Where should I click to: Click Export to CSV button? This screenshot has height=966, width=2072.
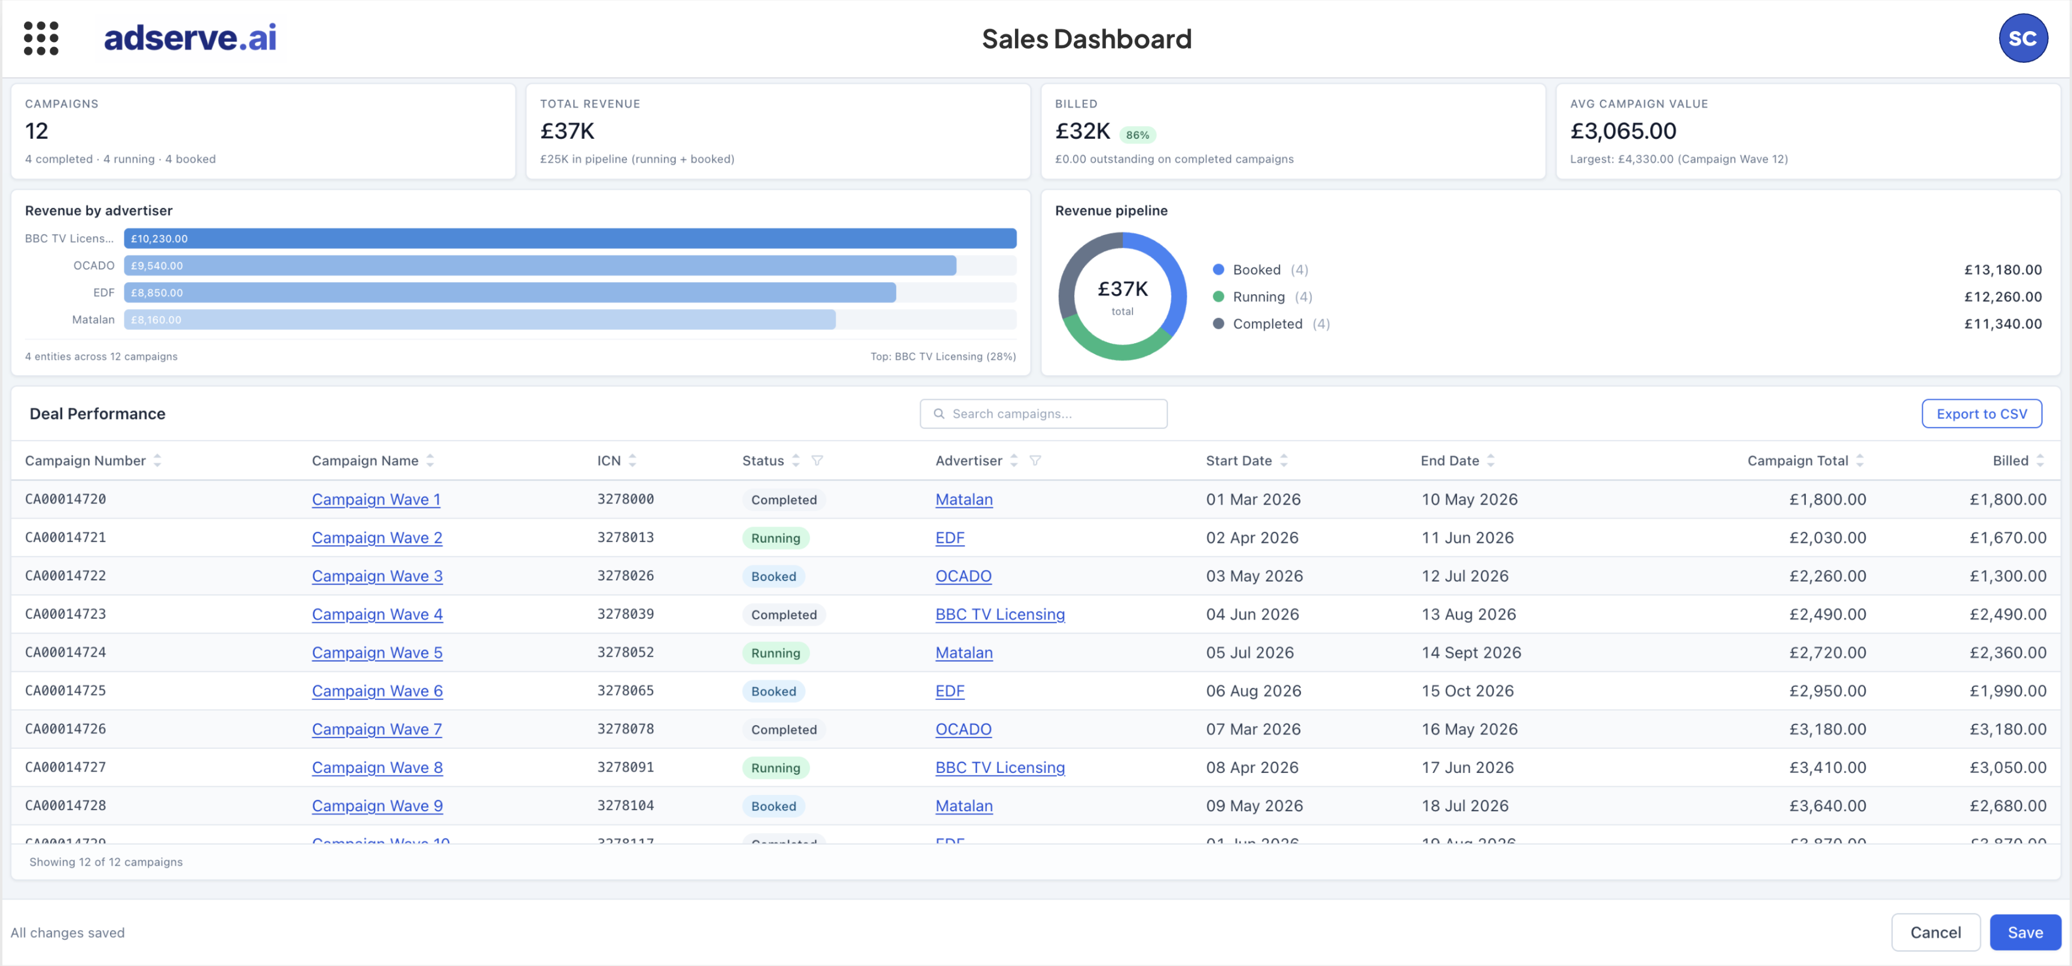pyautogui.click(x=1981, y=414)
